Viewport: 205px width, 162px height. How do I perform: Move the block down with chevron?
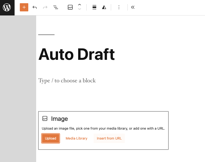tap(80, 10)
